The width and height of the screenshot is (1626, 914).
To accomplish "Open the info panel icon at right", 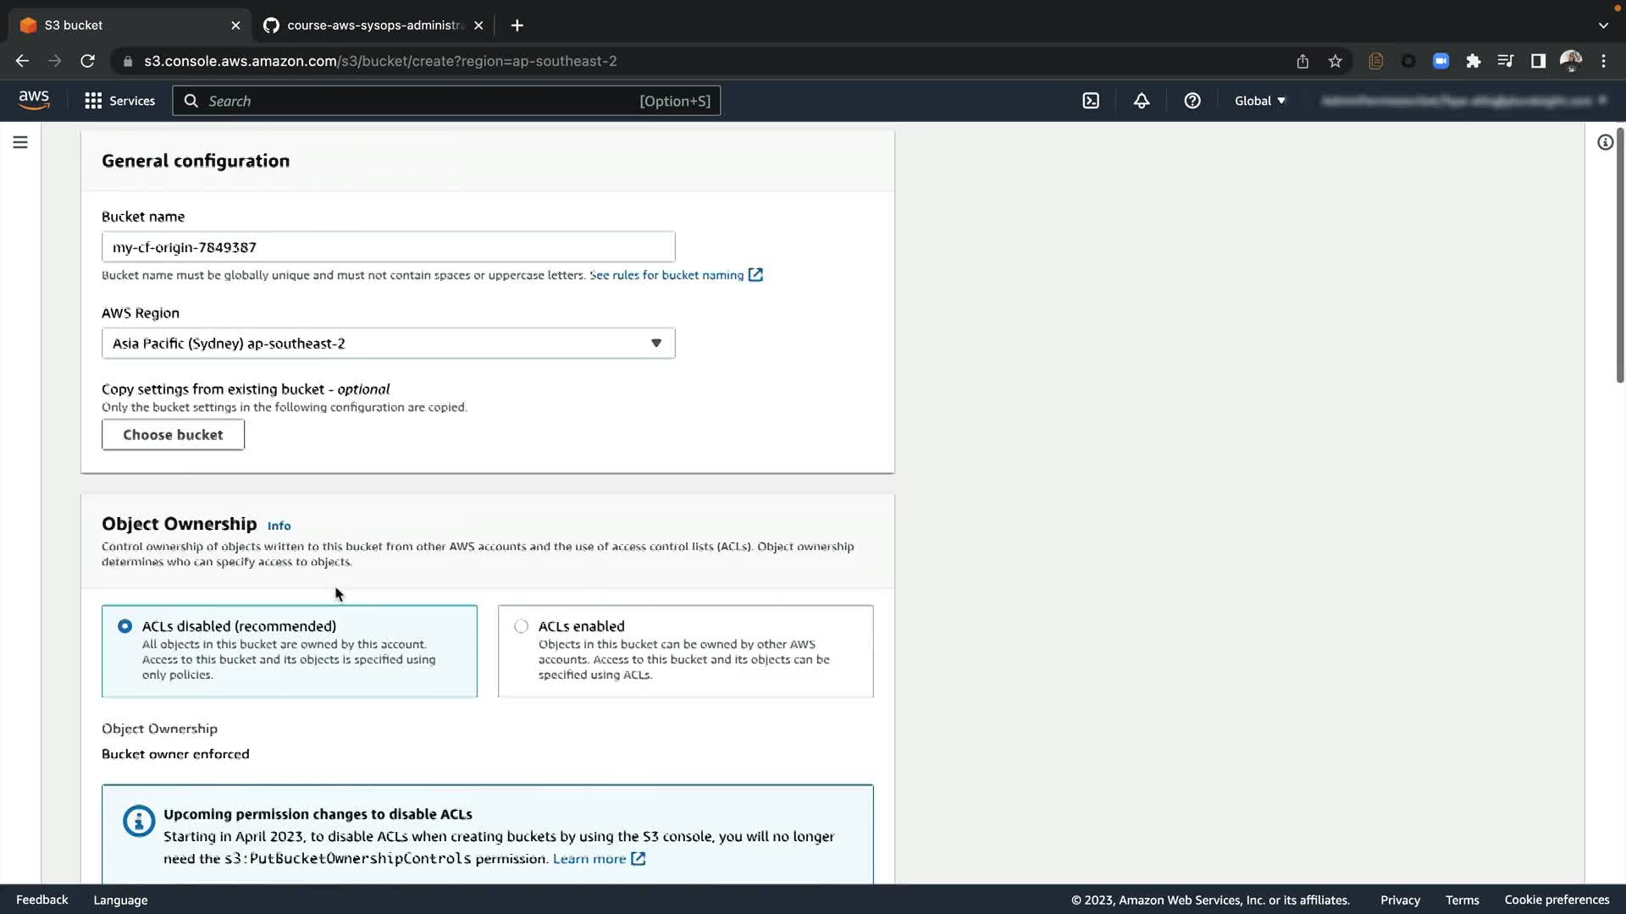I will [1605, 142].
